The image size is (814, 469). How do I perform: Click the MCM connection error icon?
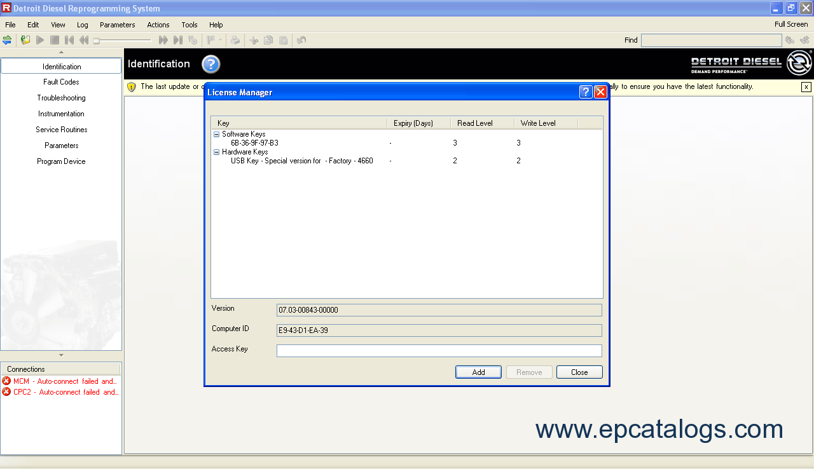point(6,381)
